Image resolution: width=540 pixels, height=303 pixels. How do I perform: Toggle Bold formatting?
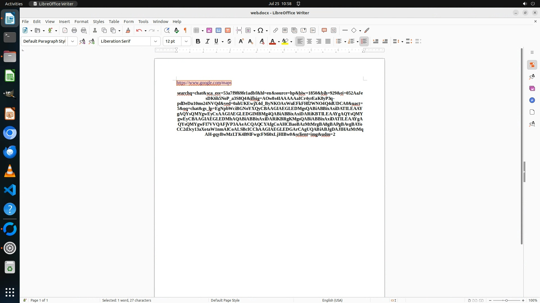pyautogui.click(x=198, y=41)
